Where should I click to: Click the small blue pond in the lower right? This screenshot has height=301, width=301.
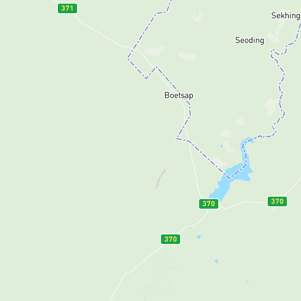217,261
